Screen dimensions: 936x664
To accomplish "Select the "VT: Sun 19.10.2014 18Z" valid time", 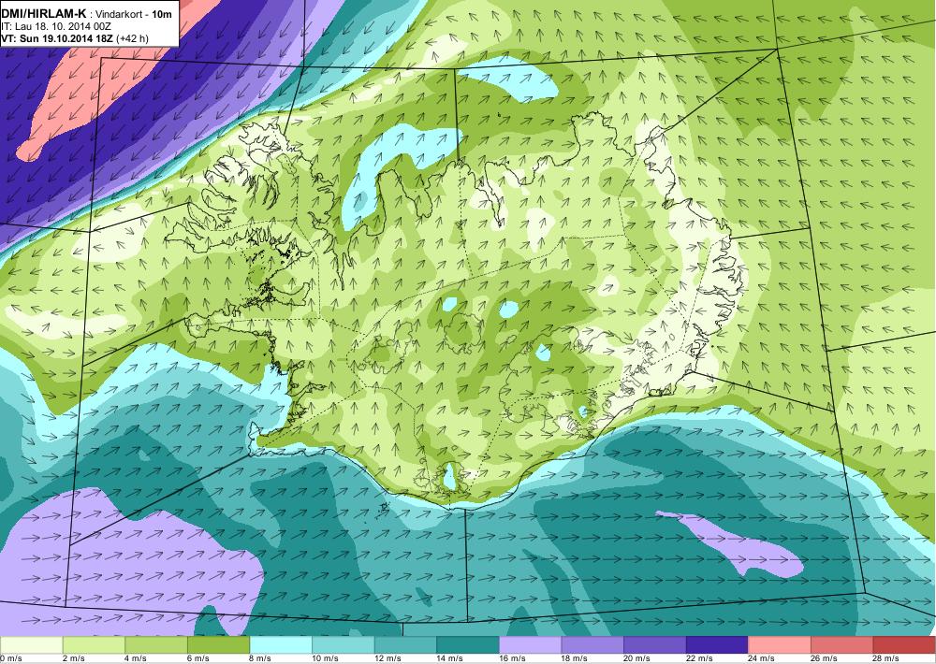I will (58, 38).
